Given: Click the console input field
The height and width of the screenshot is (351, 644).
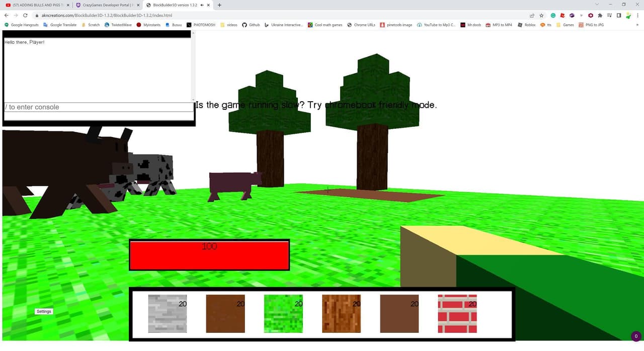Looking at the screenshot, I should [x=99, y=107].
